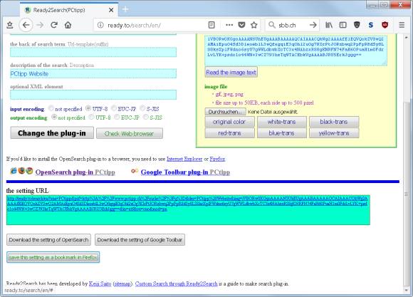Open a new tab with plus button
Screen dimensions: 413x297
(125, 9)
